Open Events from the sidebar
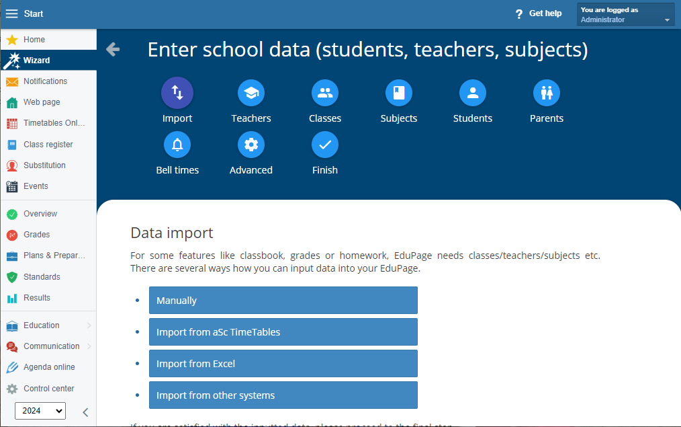Image resolution: width=681 pixels, height=427 pixels. tap(48, 186)
